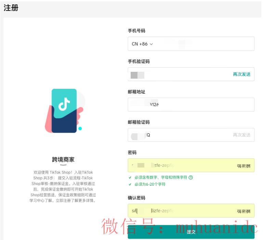Click the checkmark icon beside 必须为6-20个字符
The image size is (263, 240).
(x=130, y=184)
